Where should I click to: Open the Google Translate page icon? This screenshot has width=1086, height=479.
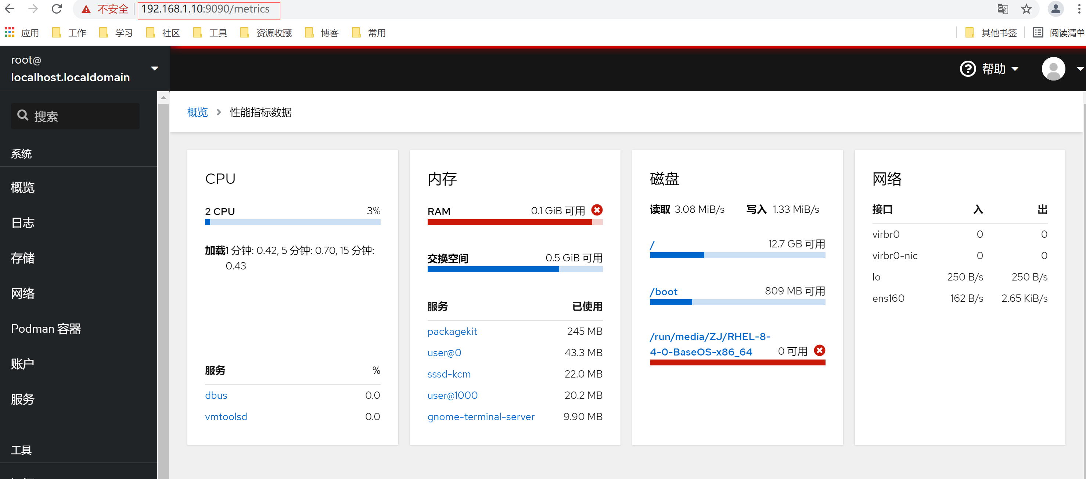(1003, 9)
